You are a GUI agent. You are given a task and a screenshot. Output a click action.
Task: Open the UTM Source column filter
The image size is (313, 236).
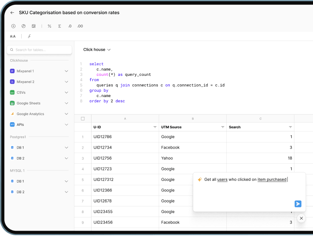222,127
